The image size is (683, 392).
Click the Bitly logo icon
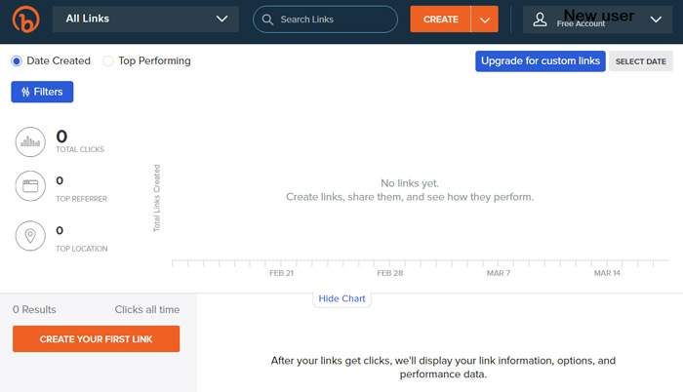(x=25, y=20)
